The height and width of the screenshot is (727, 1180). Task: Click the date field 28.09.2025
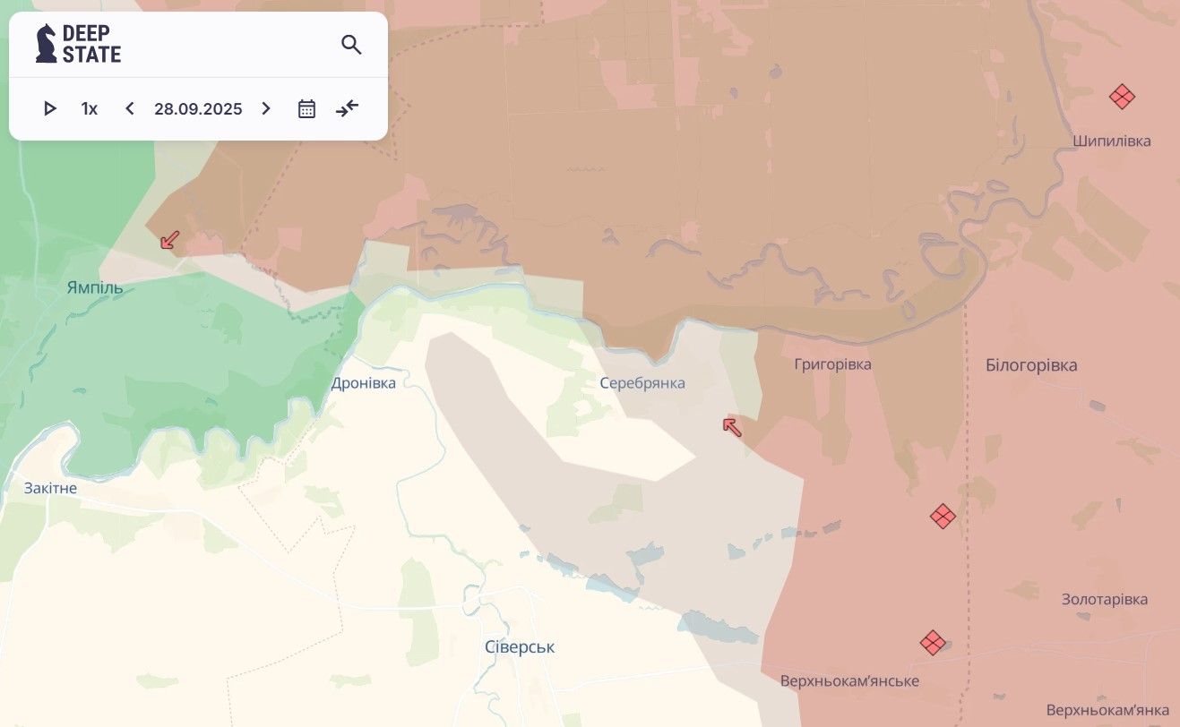click(x=198, y=108)
